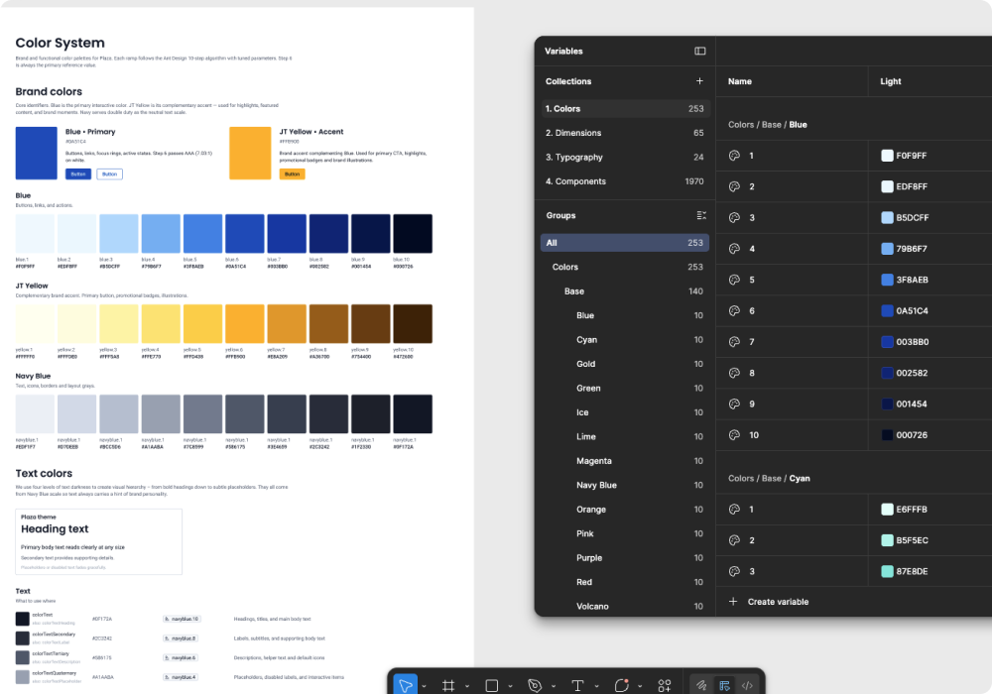Viewport: 992px width, 694px height.
Task: Select the Colors group
Action: tap(625, 267)
